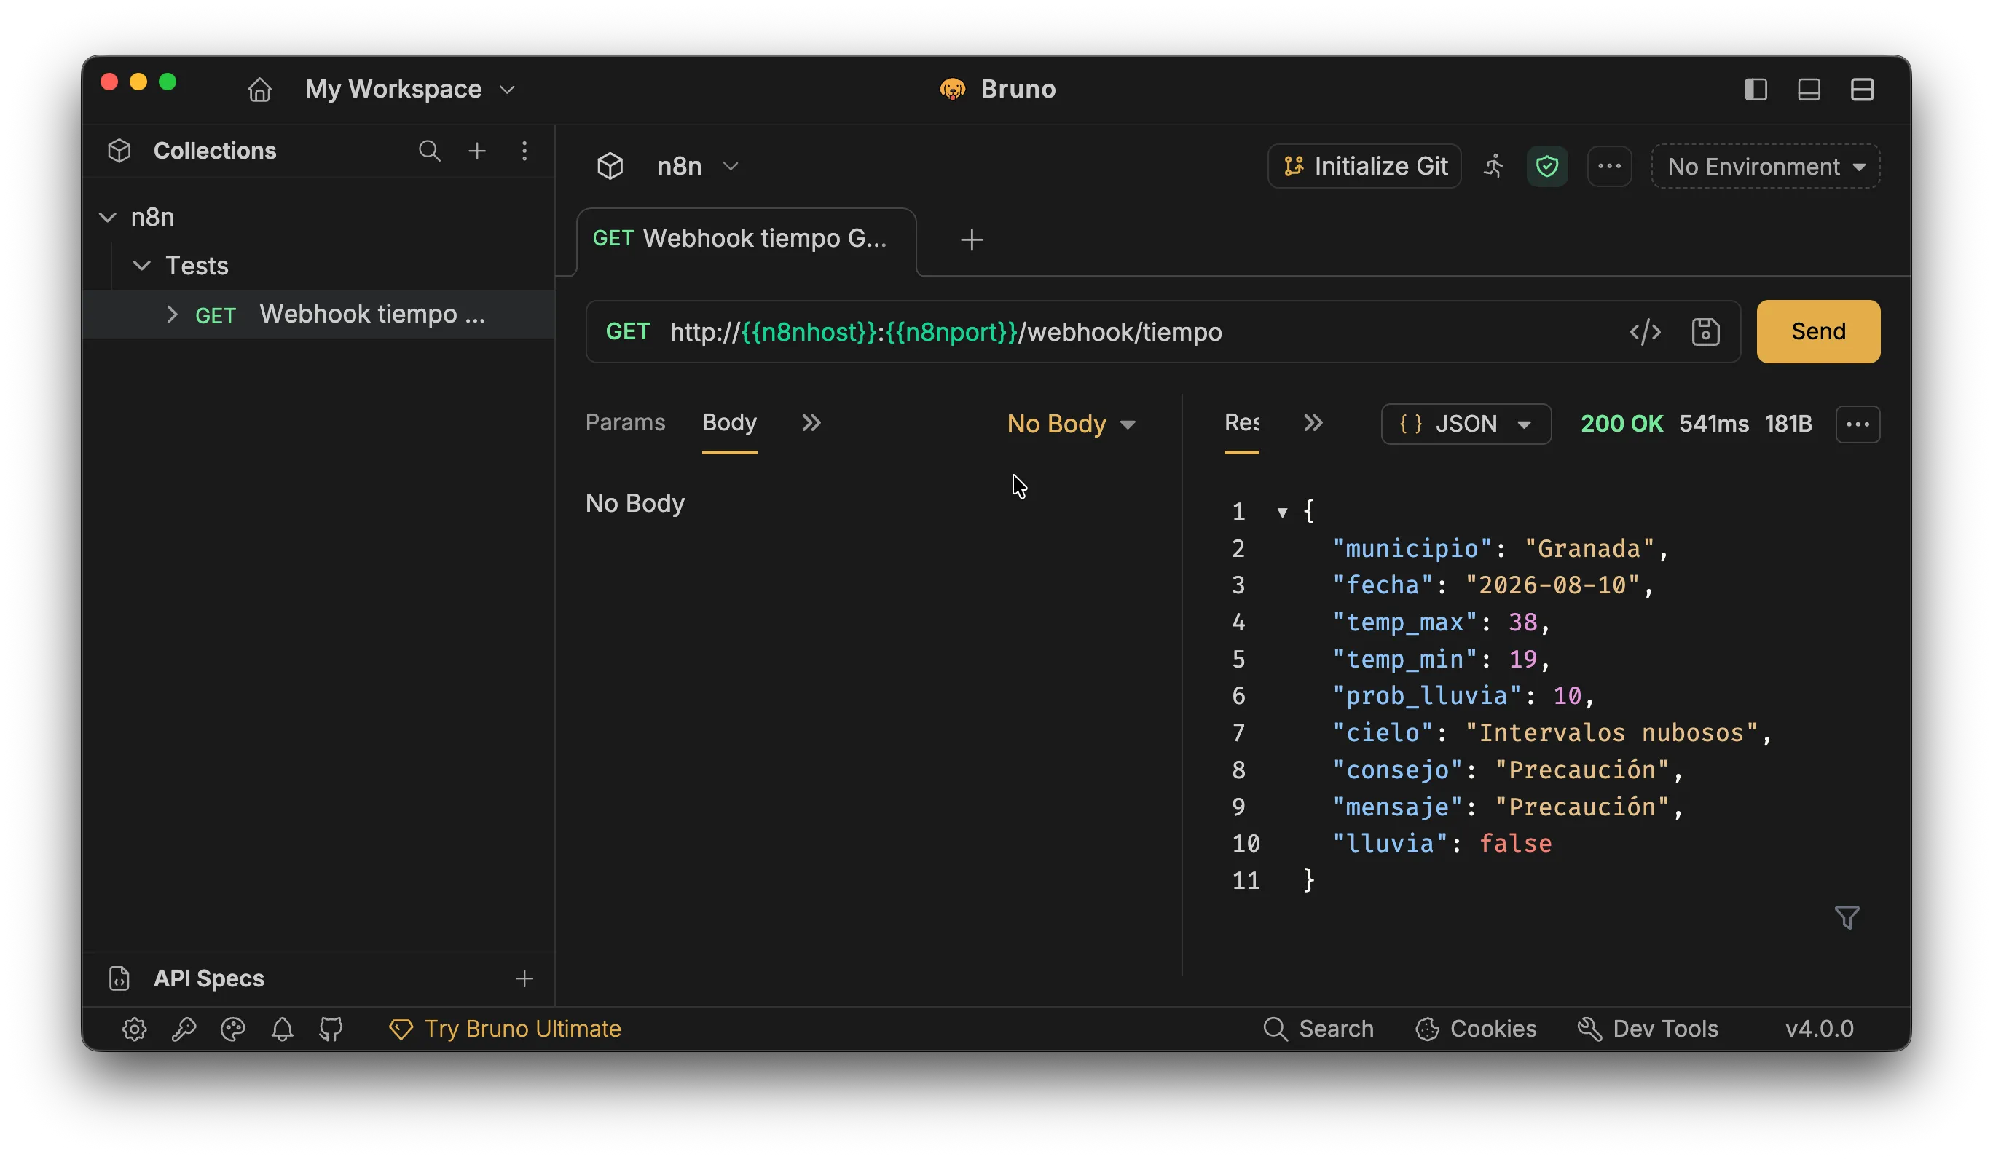Show more response tabs chevrons

[1313, 423]
